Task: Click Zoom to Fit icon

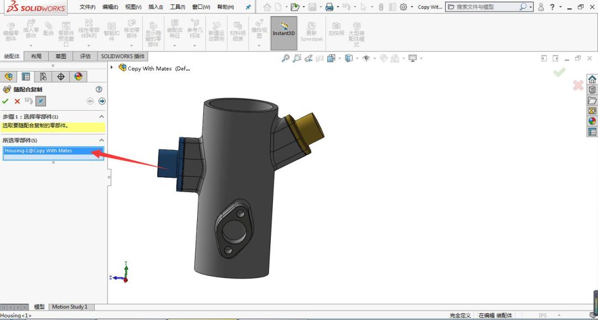Action: click(285, 58)
